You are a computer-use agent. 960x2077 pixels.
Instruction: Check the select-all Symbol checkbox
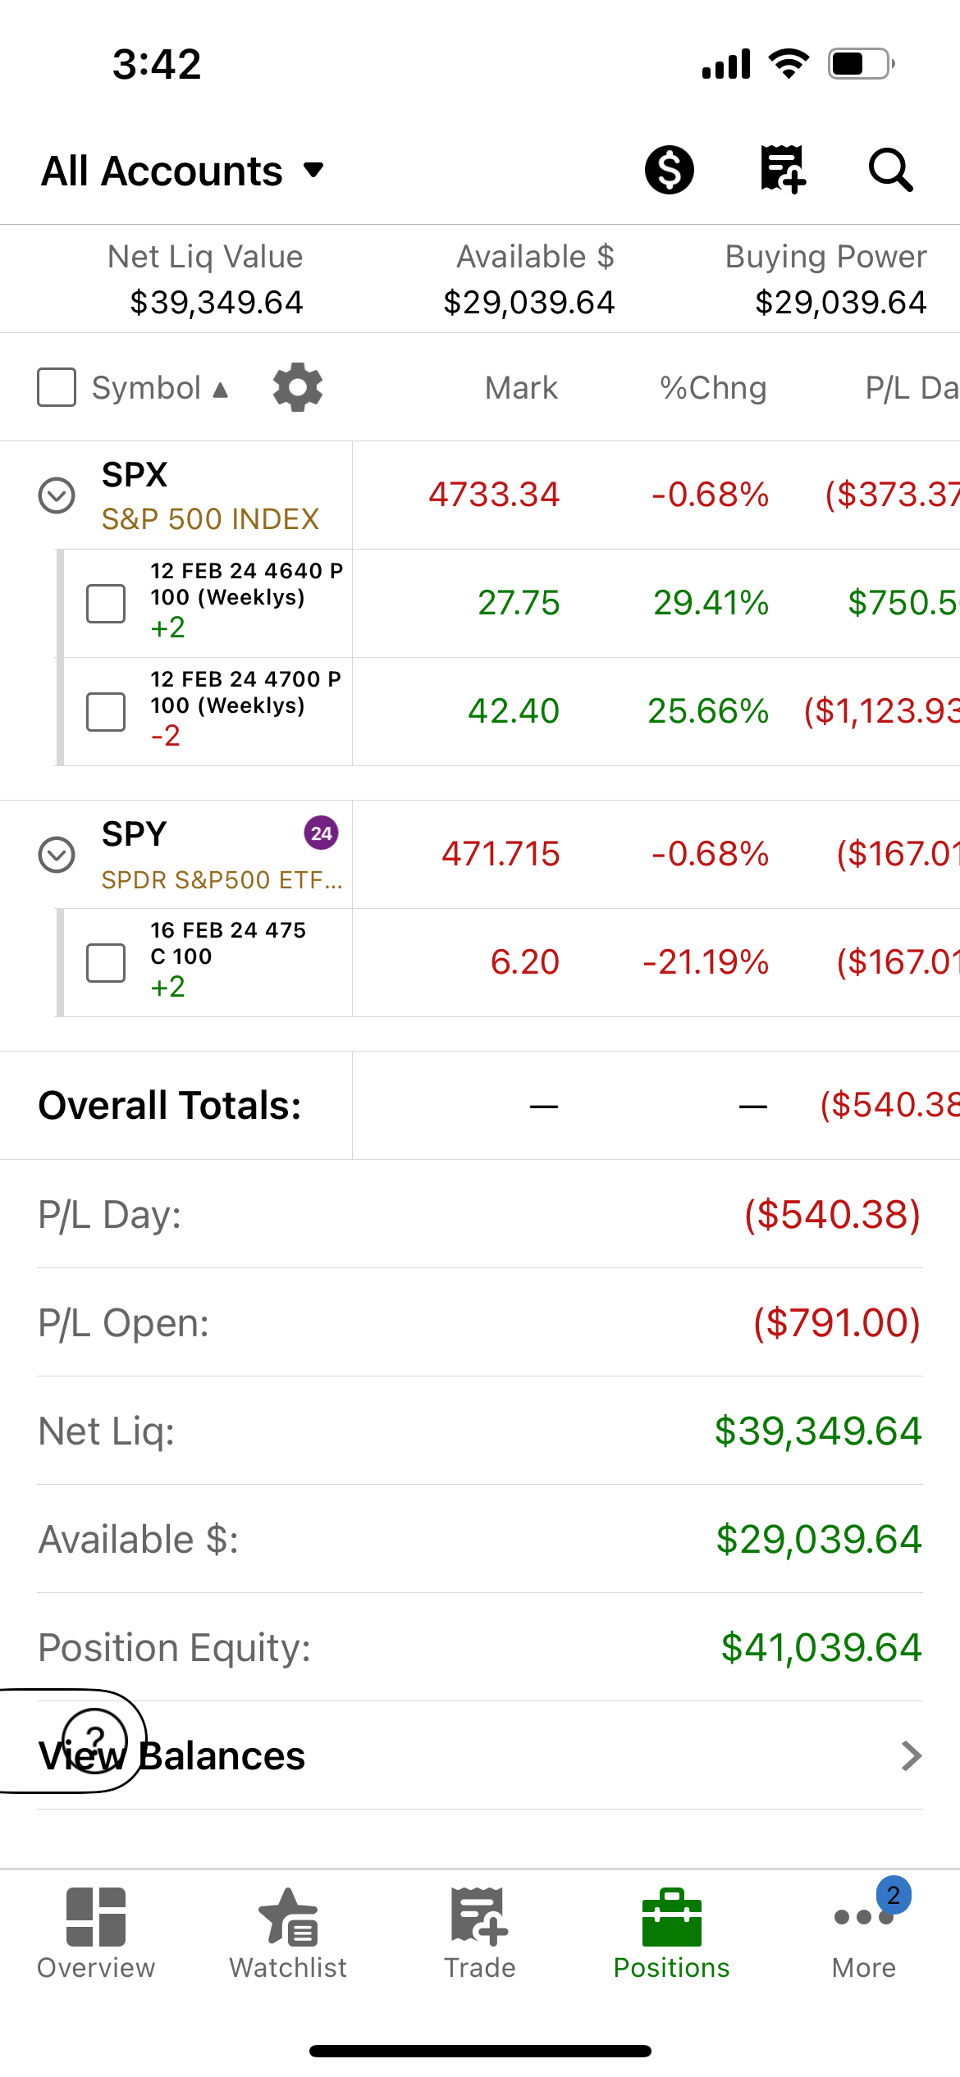click(x=57, y=387)
